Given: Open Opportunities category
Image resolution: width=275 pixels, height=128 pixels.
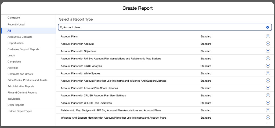Looking at the screenshot, I should pos(15,43).
